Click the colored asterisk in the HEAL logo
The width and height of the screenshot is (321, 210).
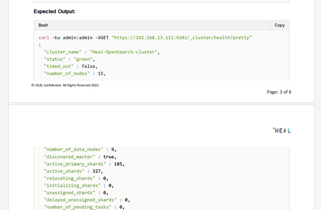[273, 128]
